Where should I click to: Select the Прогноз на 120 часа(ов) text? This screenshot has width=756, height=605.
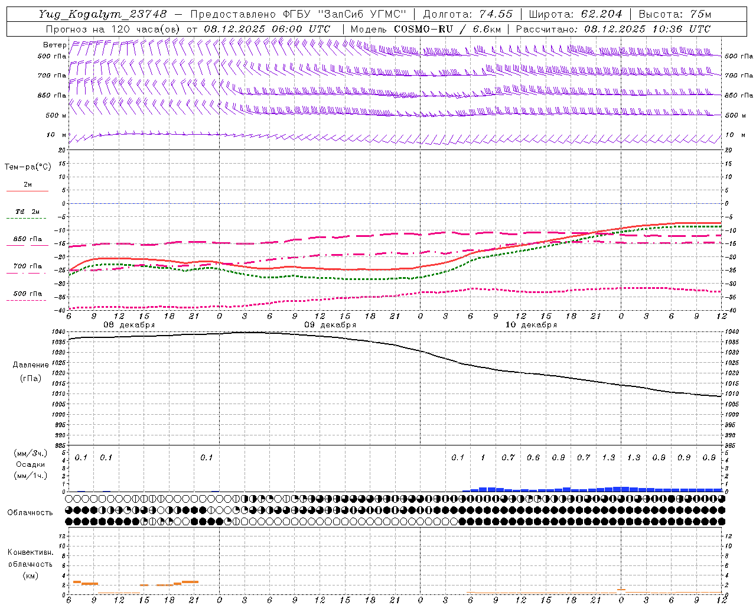click(114, 29)
